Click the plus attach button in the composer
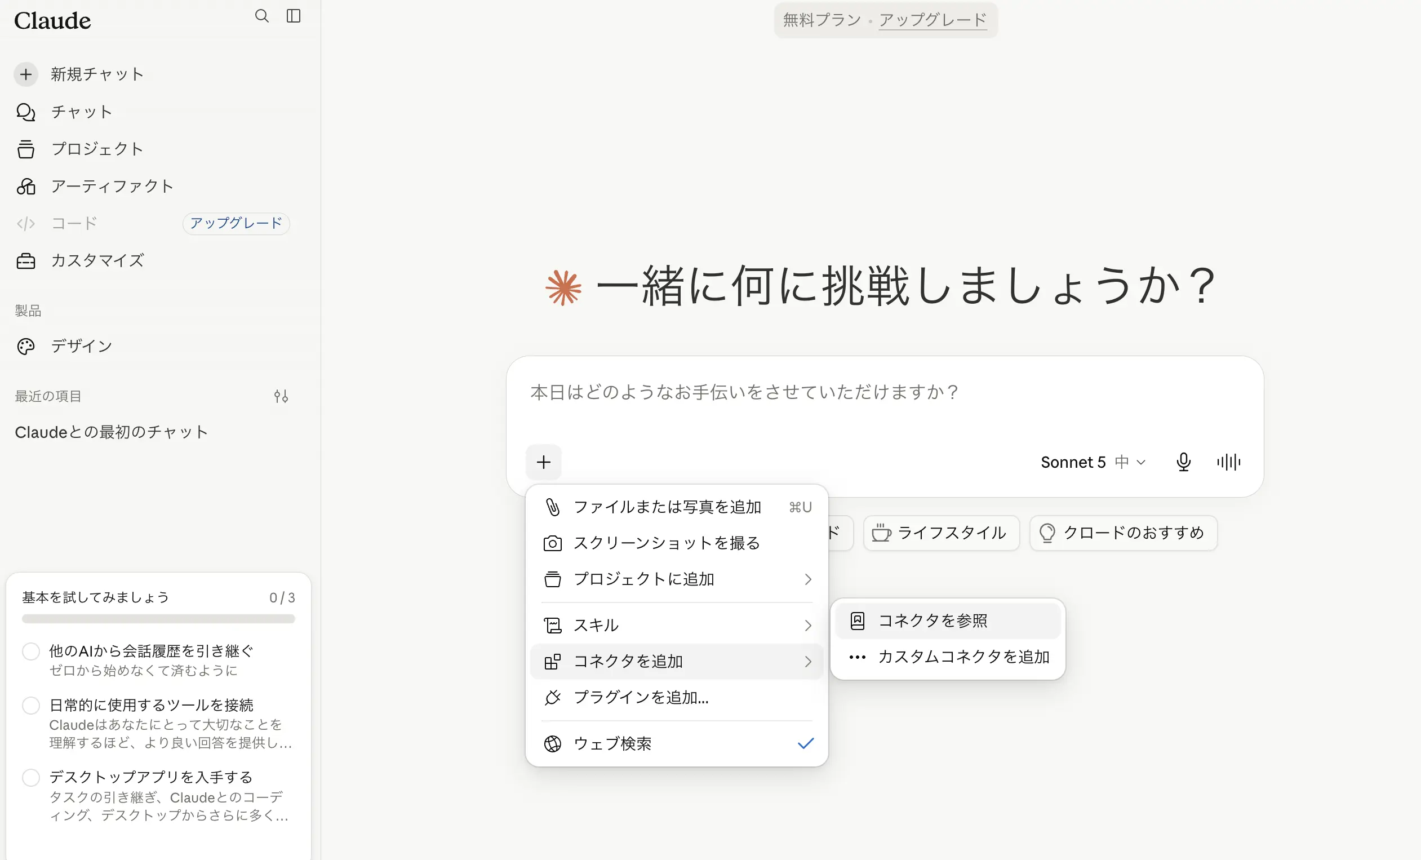This screenshot has height=860, width=1421. pyautogui.click(x=543, y=462)
